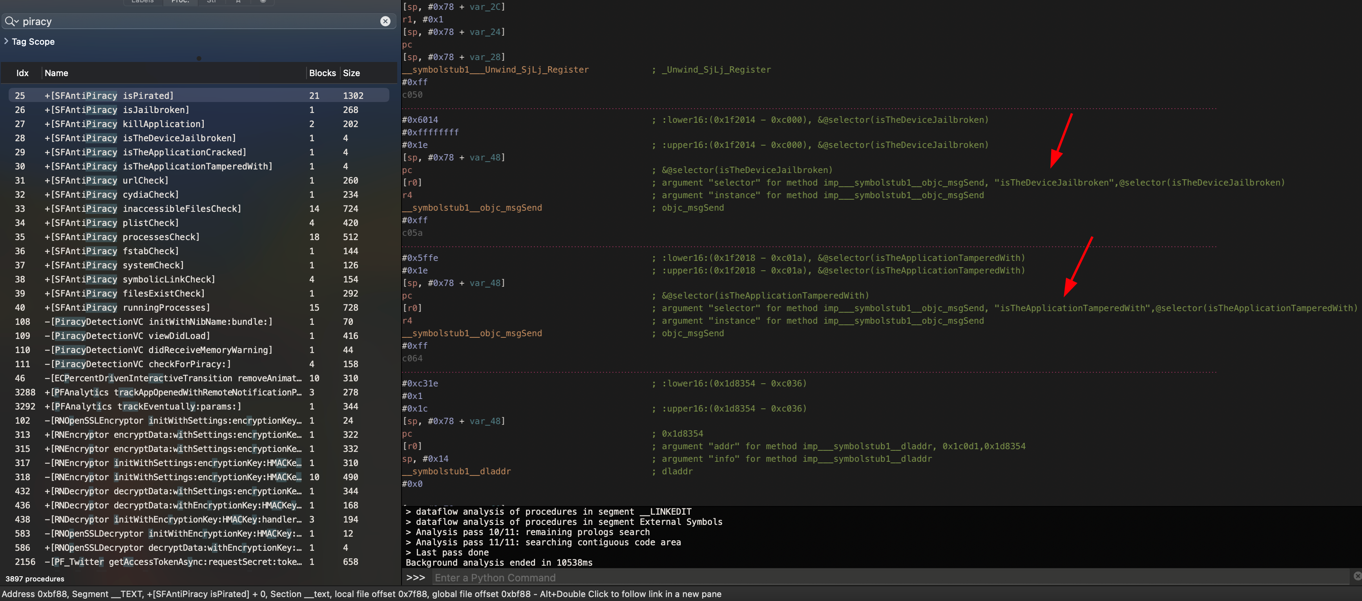
Task: Sort procedures by Idx column
Action: tap(22, 73)
